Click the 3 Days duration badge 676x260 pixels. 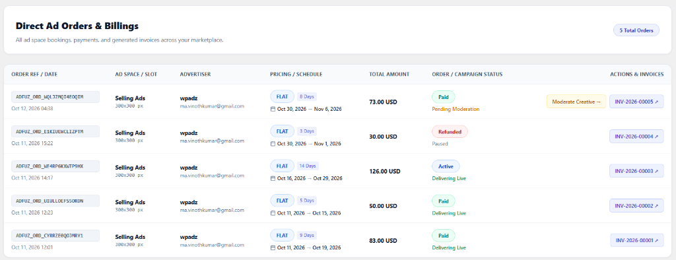[x=306, y=131]
